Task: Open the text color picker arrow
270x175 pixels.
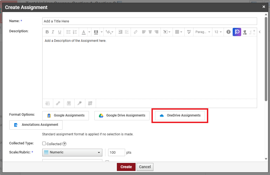Action: [89, 32]
